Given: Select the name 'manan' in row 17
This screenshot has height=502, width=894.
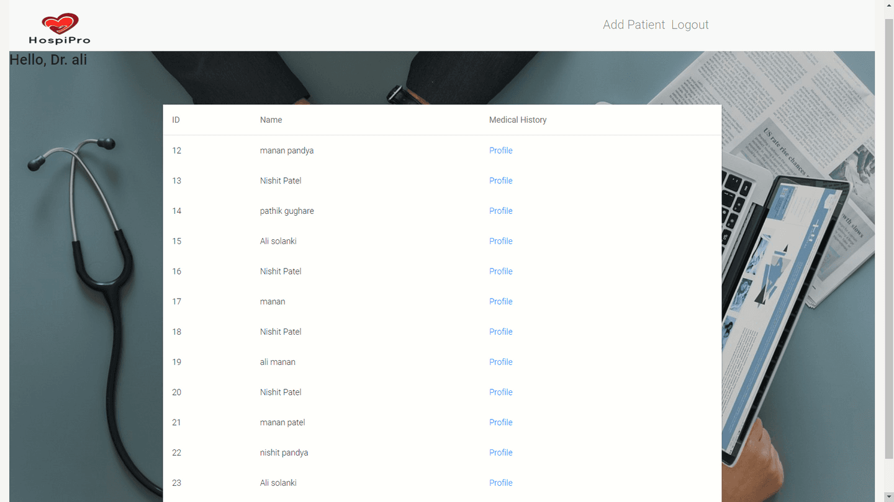Looking at the screenshot, I should [x=273, y=302].
